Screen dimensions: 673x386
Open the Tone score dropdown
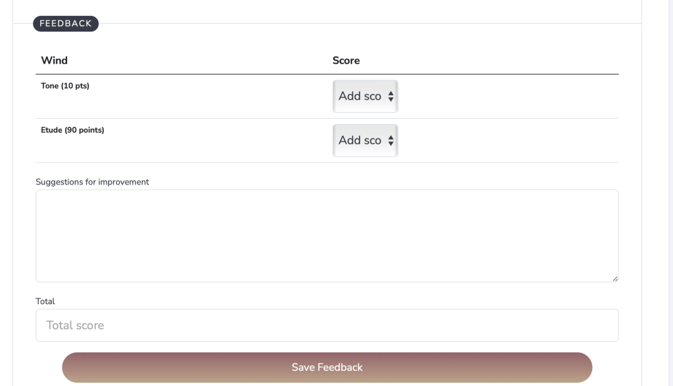(365, 96)
